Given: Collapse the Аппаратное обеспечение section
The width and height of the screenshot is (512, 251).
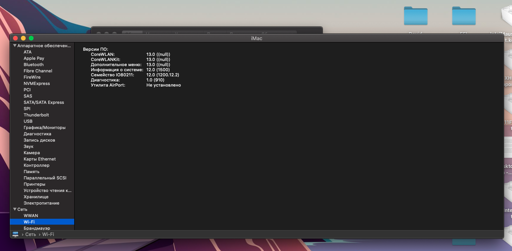Looking at the screenshot, I should [x=15, y=45].
